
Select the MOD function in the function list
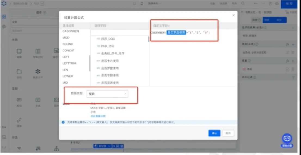point(66,38)
